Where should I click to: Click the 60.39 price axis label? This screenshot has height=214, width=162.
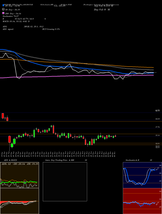click(x=157, y=119)
